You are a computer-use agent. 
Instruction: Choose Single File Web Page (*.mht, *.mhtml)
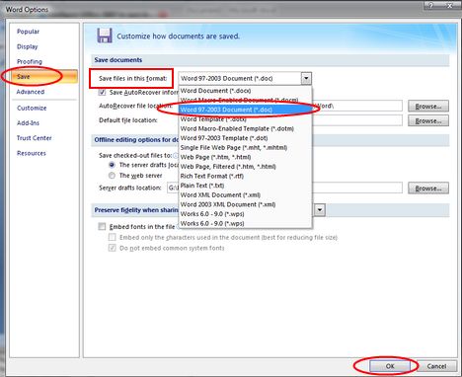[x=245, y=148]
